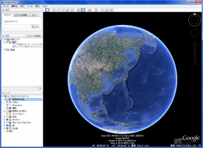Click the print icon in the toolbar

click(x=107, y=10)
